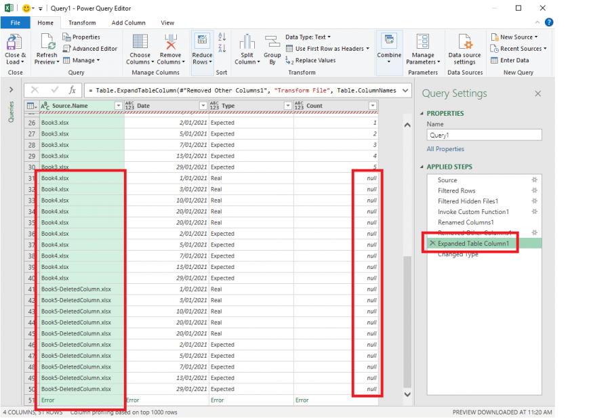Image resolution: width=610 pixels, height=418 pixels.
Task: Open Type column filter dropdown
Action: point(288,106)
